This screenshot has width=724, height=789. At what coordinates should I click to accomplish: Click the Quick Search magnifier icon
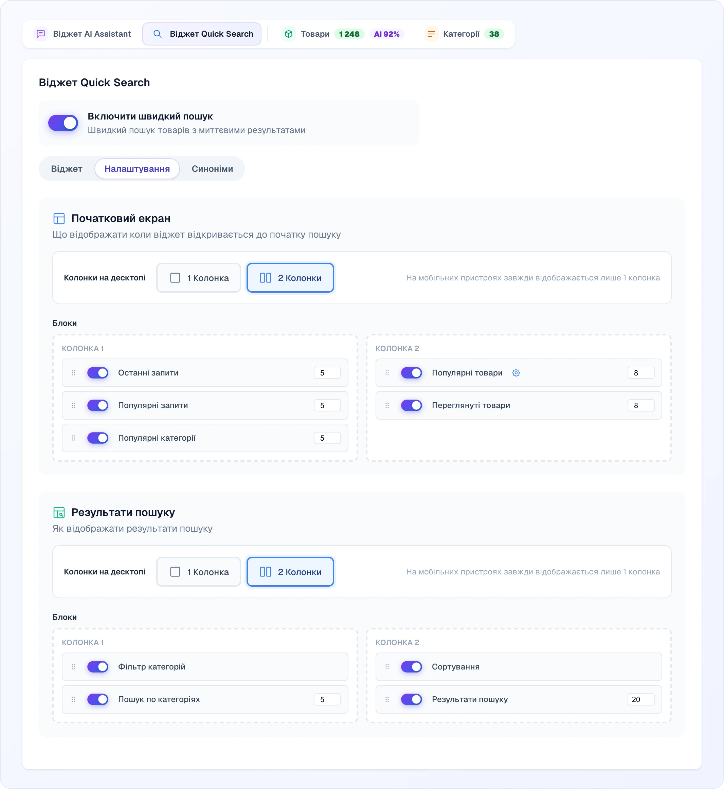(x=157, y=34)
